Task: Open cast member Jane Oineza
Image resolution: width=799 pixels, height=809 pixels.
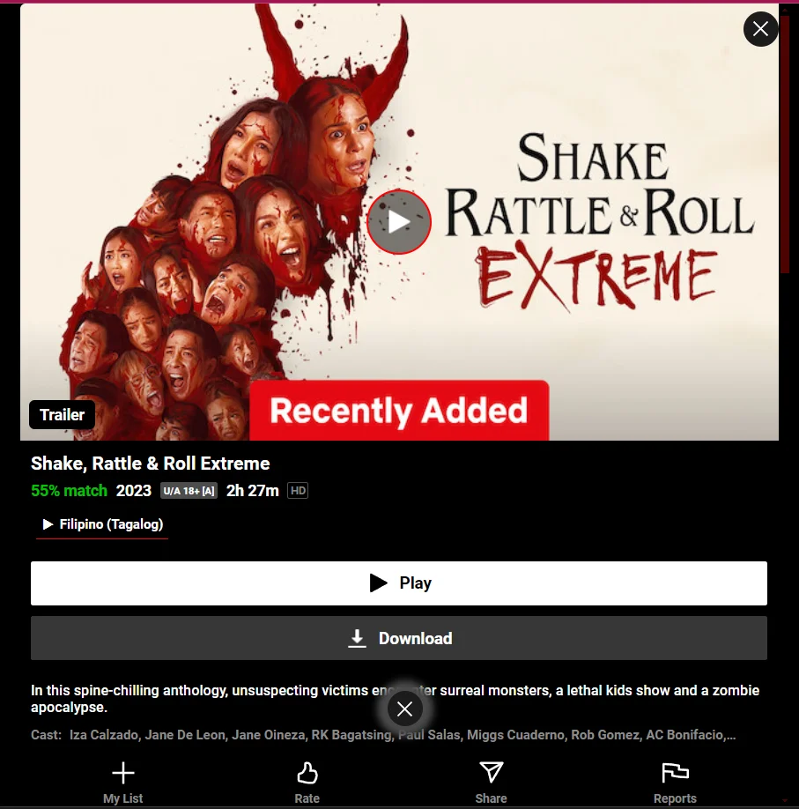Action: coord(268,735)
